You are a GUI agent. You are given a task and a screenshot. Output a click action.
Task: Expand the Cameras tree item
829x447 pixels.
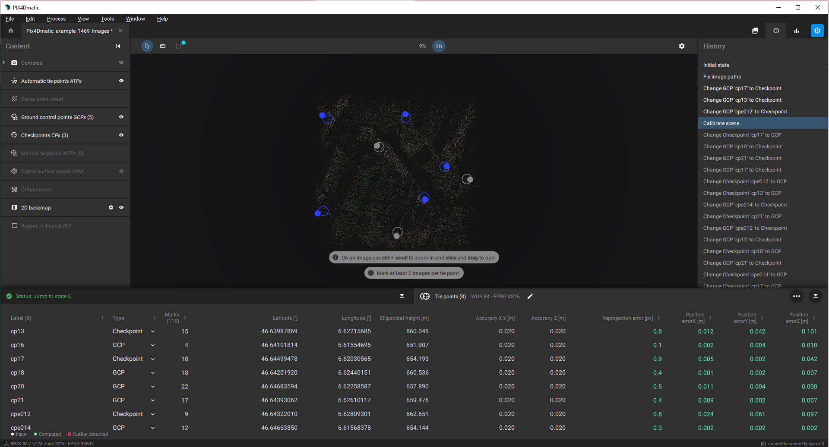point(4,63)
